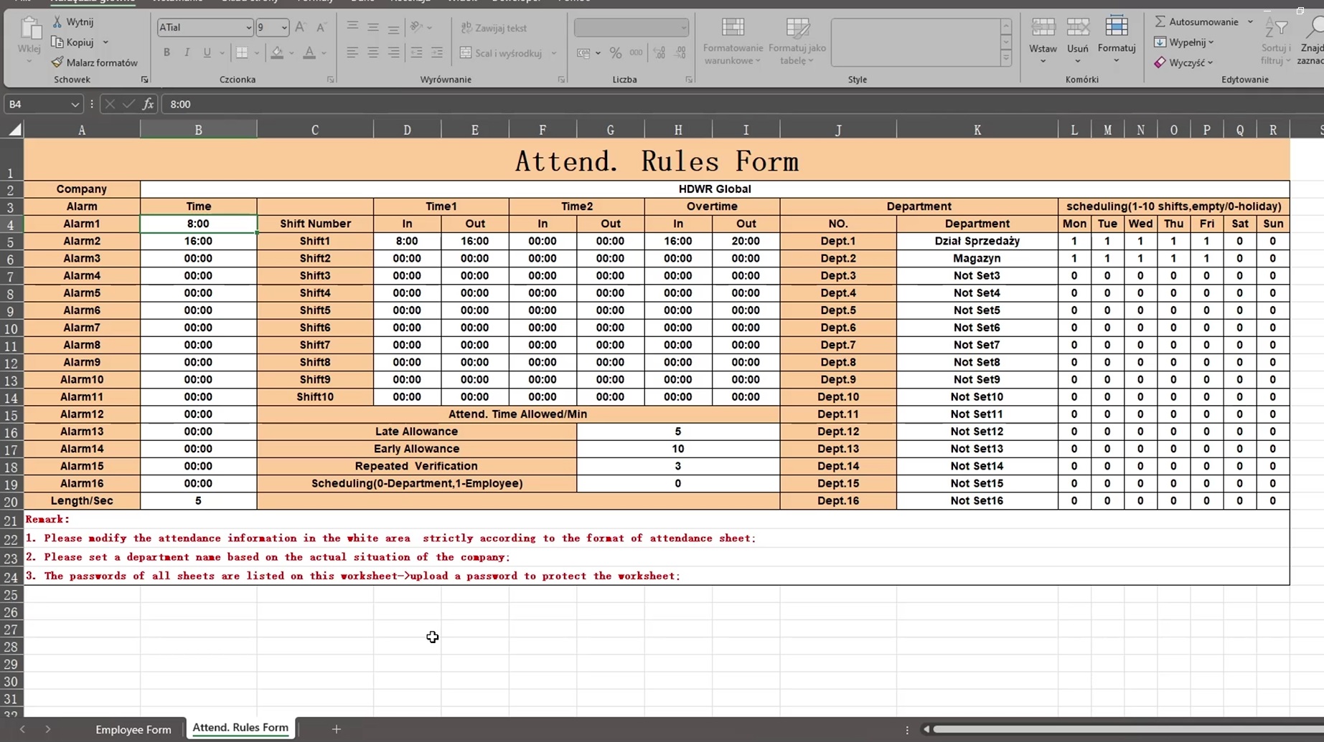Cancel formula entry with X icon
1324x742 pixels.
click(110, 104)
